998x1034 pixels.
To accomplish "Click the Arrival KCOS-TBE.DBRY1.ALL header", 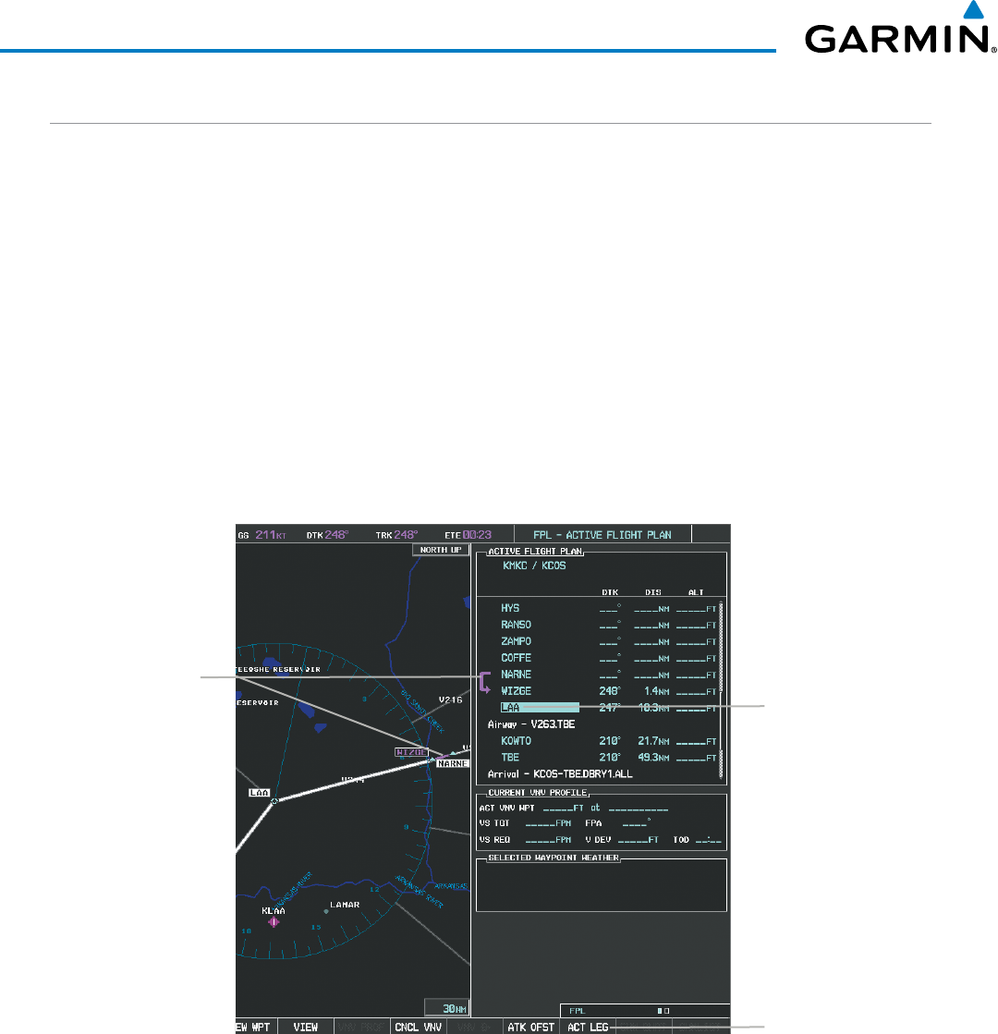I will point(559,774).
